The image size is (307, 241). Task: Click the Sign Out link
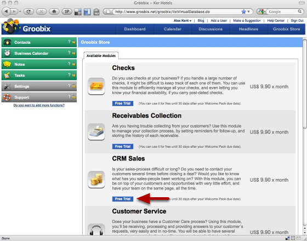(297, 21)
